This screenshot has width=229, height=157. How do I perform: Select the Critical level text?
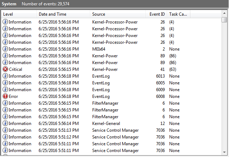pos(15,69)
